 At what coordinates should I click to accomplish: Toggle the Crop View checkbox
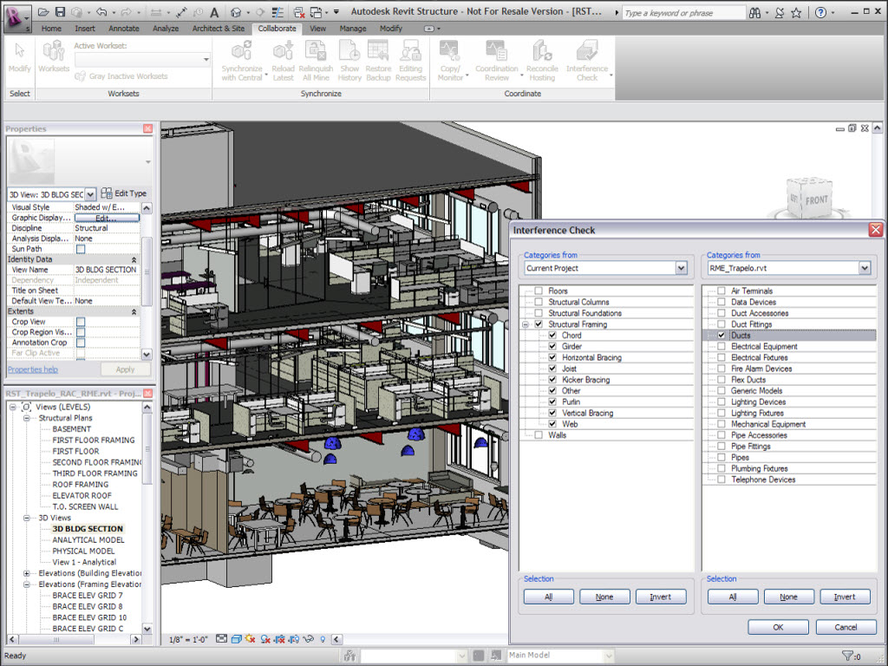(x=81, y=322)
